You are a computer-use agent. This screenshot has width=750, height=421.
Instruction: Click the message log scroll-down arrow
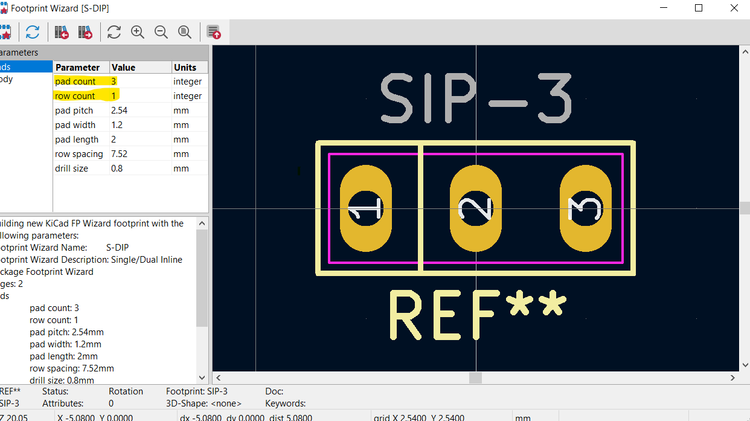202,378
